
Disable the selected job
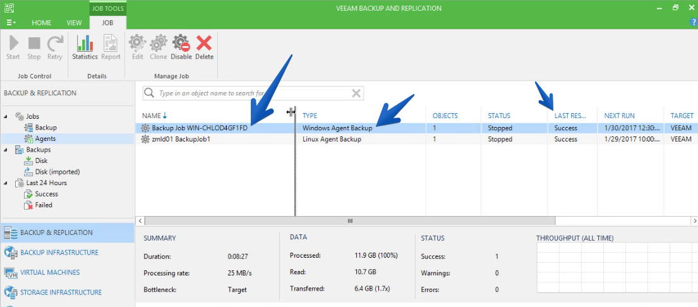[x=181, y=48]
